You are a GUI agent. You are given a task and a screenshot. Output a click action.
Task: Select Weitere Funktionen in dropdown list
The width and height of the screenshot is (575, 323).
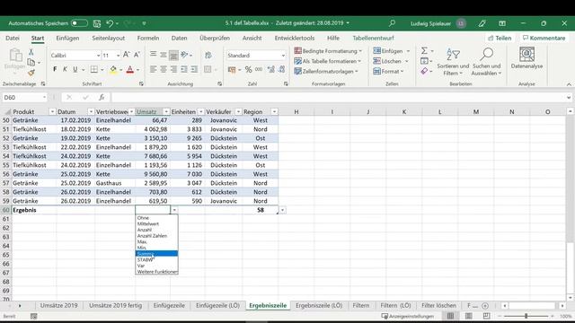point(156,272)
